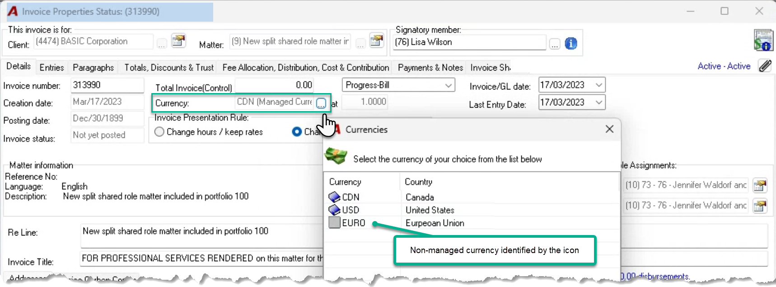Click the Active - Active status link
This screenshot has height=287, width=776.
pos(724,66)
